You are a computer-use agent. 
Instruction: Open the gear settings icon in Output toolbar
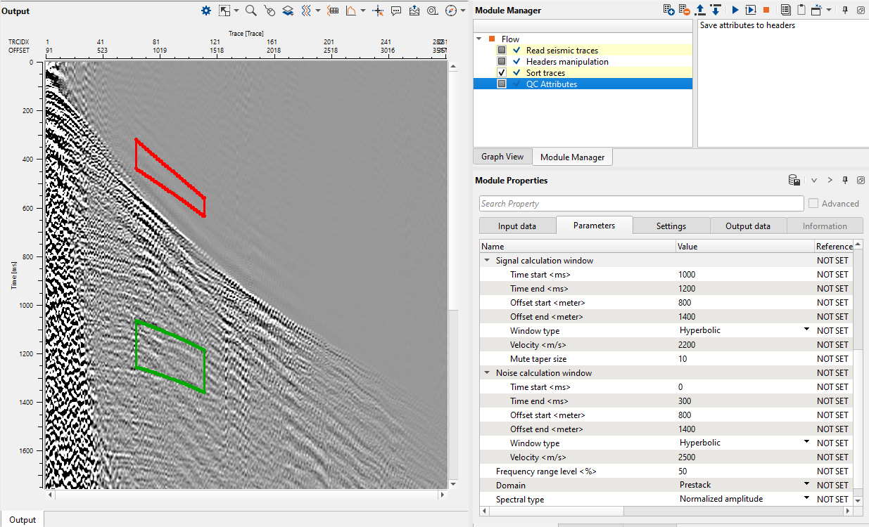tap(206, 11)
